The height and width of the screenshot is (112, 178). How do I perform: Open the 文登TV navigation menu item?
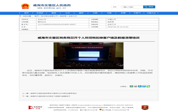click(x=137, y=13)
